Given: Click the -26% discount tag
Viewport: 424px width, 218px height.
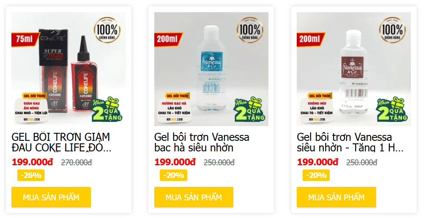Looking at the screenshot, I should point(31,175).
